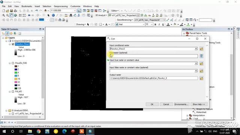240x135 pixels.
Task: Use Fixed Zoom Out arrows
Action: pos(24,15)
